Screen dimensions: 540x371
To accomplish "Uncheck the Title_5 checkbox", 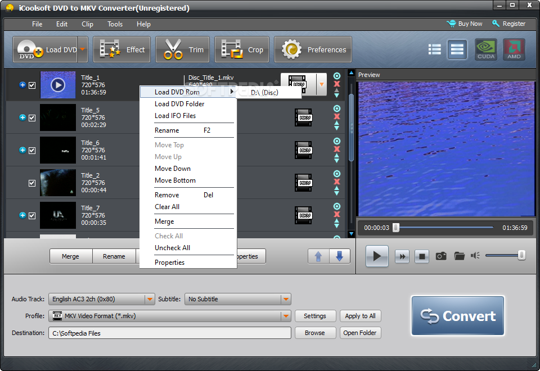I will (32, 117).
